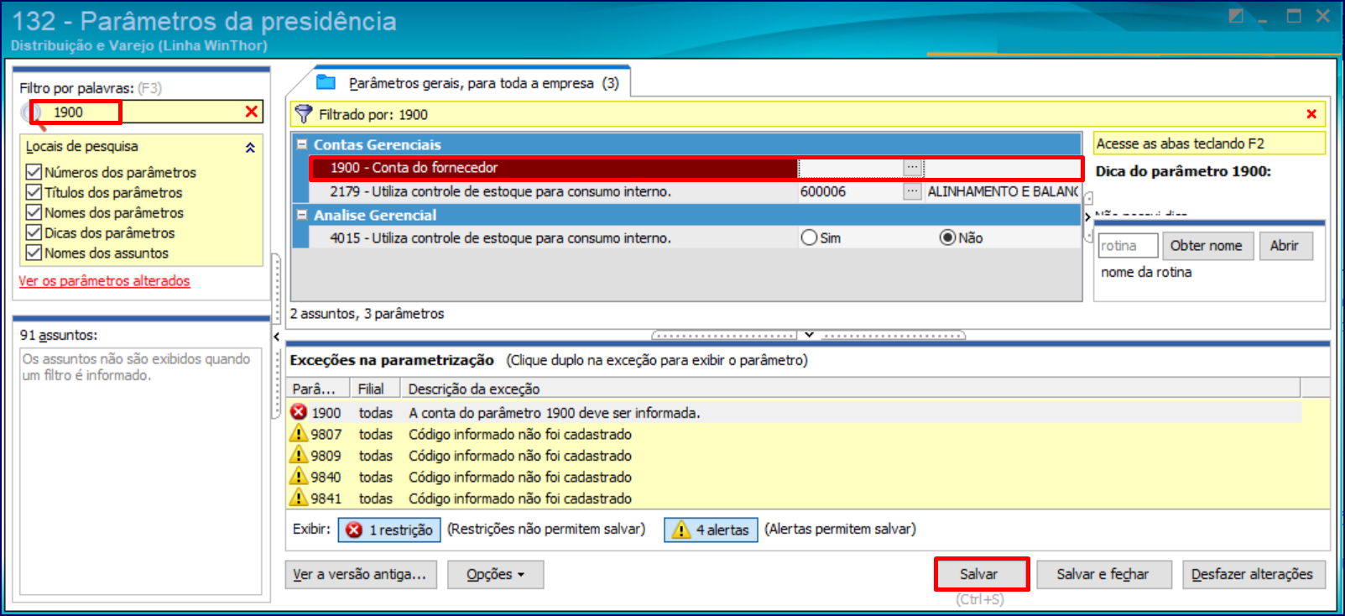The height and width of the screenshot is (616, 1345).
Task: Toggle 'Números dos parâmetros' checkbox
Action: pyautogui.click(x=34, y=172)
